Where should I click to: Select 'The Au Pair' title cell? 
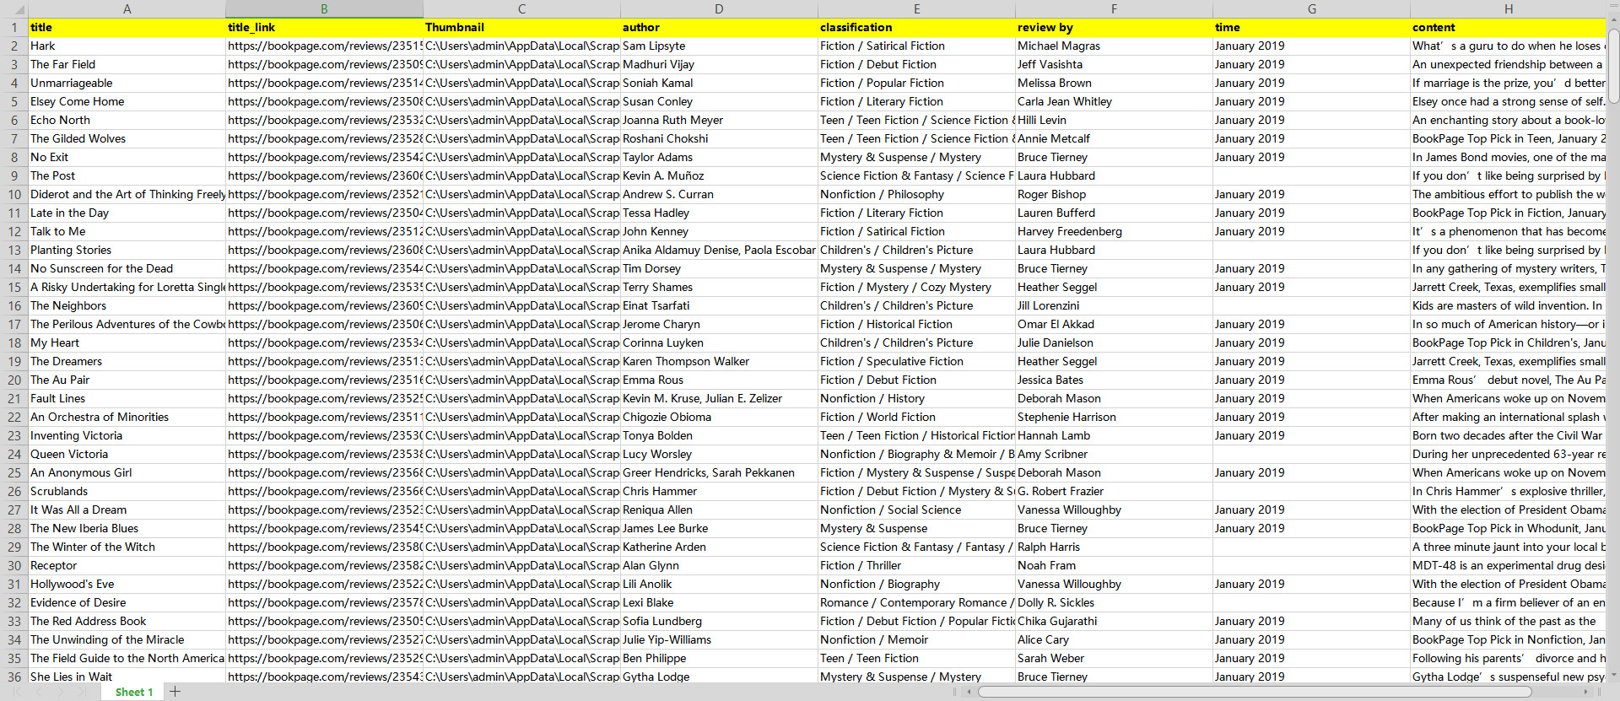pos(127,380)
